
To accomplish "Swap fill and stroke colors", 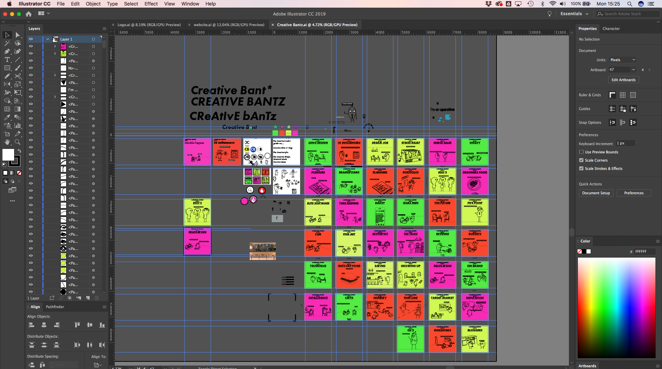I will click(20, 151).
